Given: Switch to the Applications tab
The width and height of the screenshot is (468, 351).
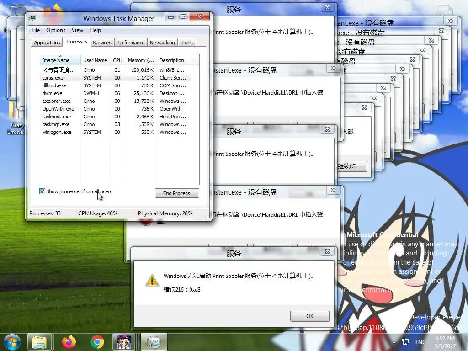Looking at the screenshot, I should (x=47, y=43).
